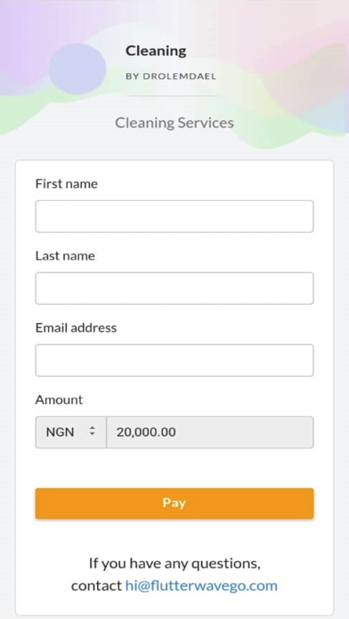The width and height of the screenshot is (349, 619).
Task: Click the Last name label
Action: click(x=65, y=256)
